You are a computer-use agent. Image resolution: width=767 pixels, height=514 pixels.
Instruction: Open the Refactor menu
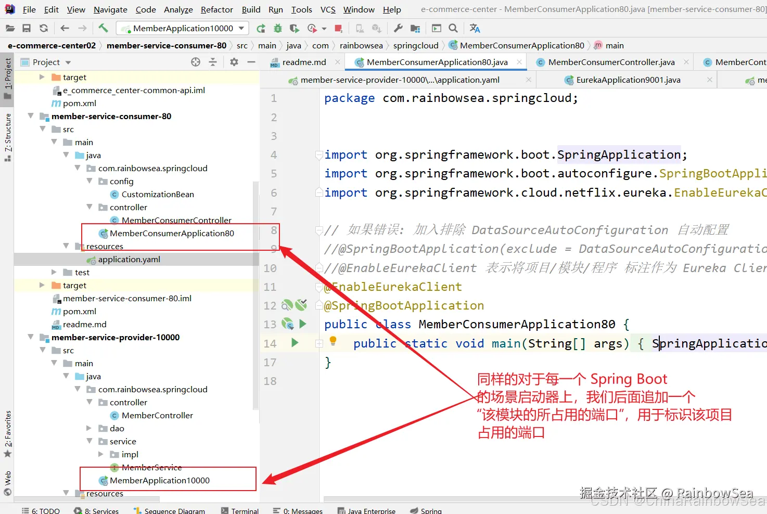coord(216,9)
